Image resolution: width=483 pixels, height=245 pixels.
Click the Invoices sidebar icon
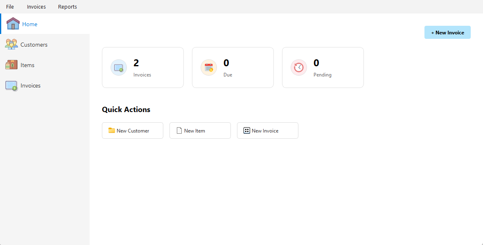coord(11,85)
